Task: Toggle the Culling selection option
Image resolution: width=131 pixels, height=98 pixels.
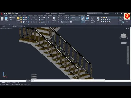Action: pos(83,19)
